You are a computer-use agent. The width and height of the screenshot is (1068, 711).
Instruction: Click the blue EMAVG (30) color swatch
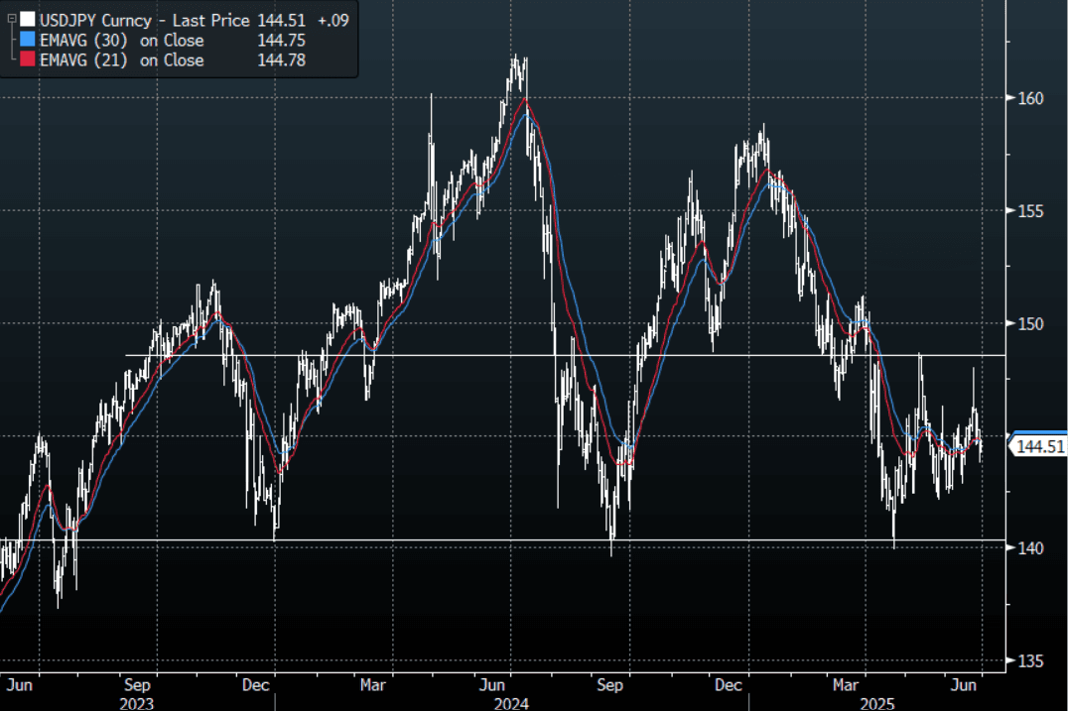click(x=27, y=41)
